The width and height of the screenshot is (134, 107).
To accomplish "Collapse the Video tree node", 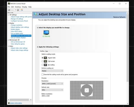I will point(8,46).
